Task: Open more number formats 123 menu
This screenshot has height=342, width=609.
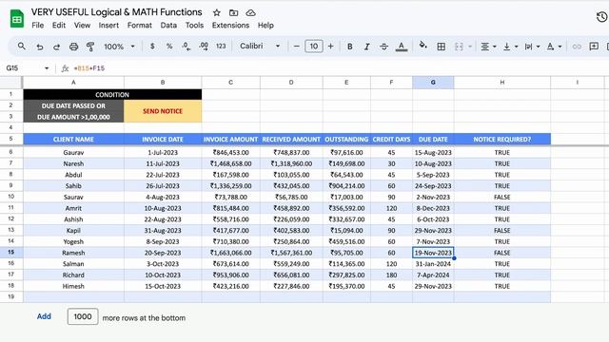Action: [x=221, y=47]
